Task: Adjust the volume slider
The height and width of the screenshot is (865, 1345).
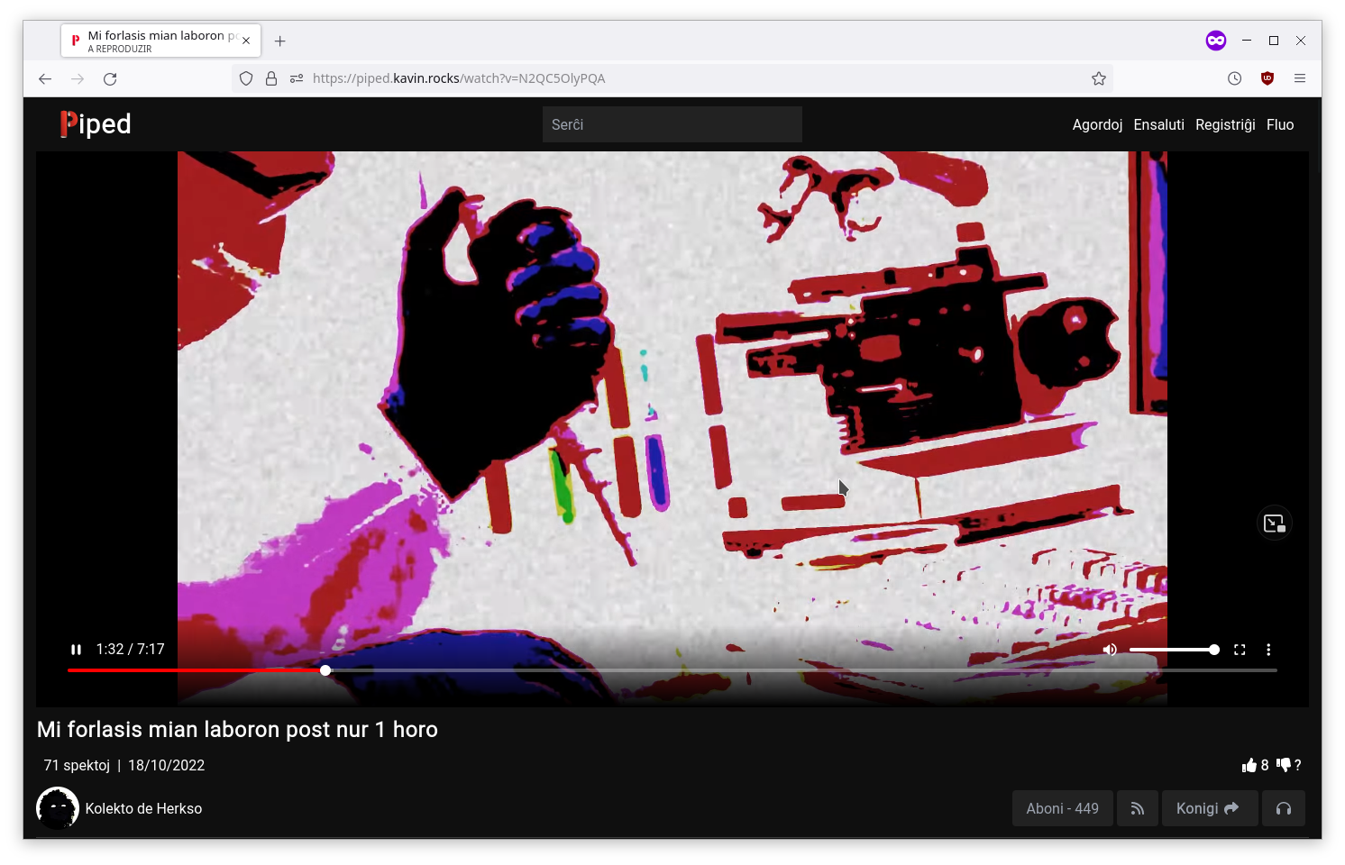Action: click(1174, 650)
